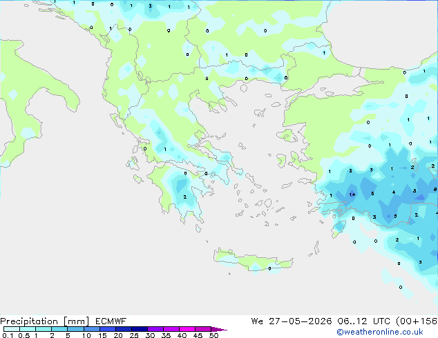
Task: Click the '0' value on Crete
Action: (x=269, y=268)
